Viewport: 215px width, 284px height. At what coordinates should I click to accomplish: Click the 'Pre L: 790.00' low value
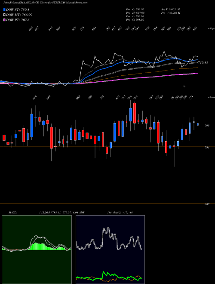click(x=135, y=16)
